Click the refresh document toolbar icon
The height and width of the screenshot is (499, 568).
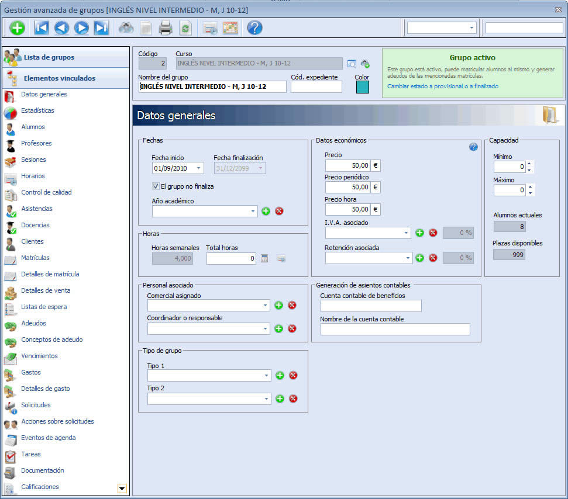185,28
